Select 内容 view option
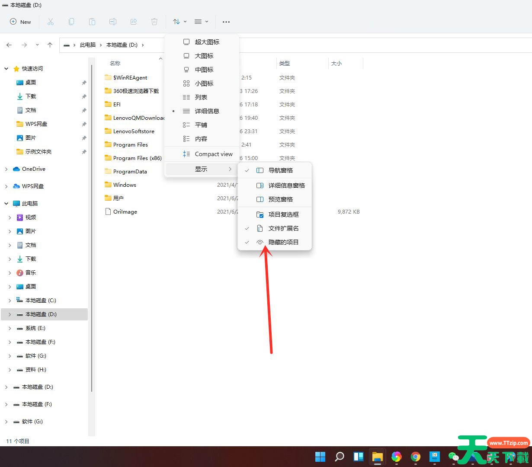Screen dimensions: 532x467 pos(202,139)
